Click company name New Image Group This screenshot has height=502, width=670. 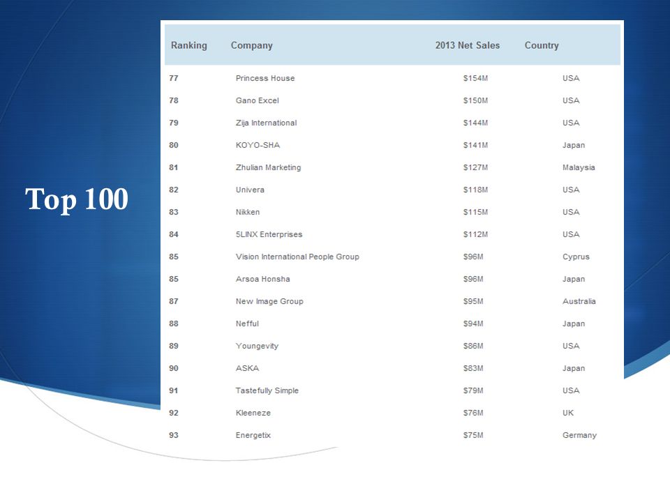(269, 301)
